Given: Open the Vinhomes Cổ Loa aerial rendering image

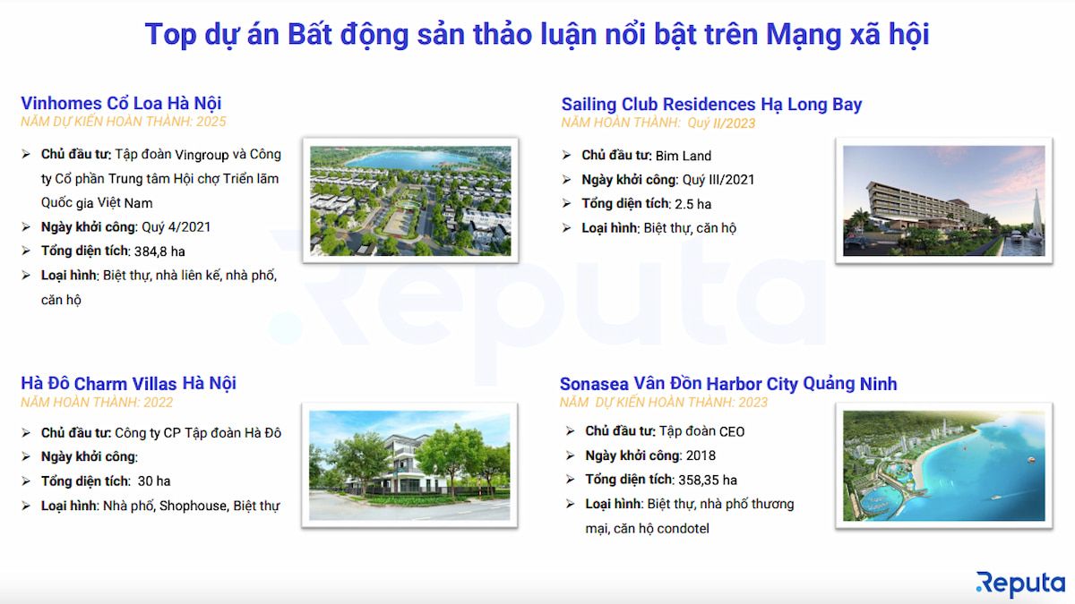Looking at the screenshot, I should click(410, 200).
